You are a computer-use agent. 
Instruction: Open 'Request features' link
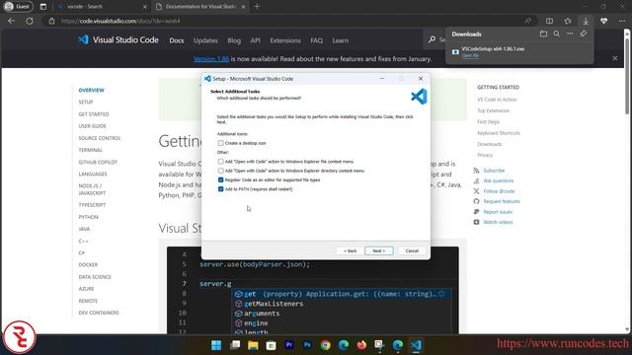click(502, 201)
